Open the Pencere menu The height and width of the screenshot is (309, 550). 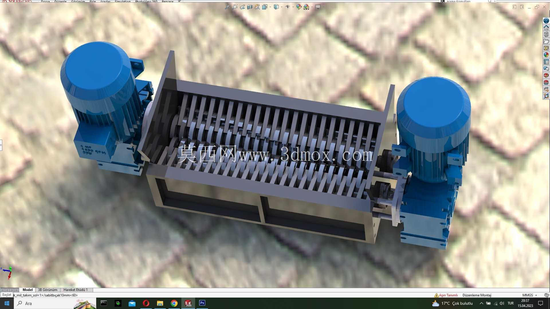coord(168,1)
